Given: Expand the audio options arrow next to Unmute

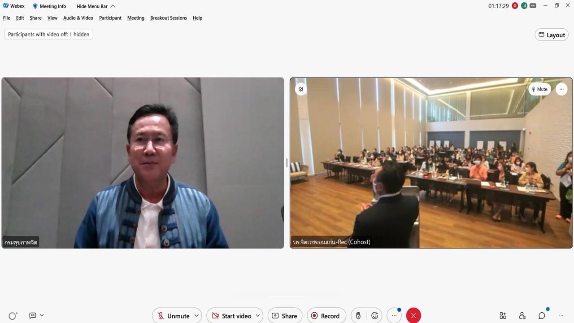Looking at the screenshot, I should pos(196,316).
